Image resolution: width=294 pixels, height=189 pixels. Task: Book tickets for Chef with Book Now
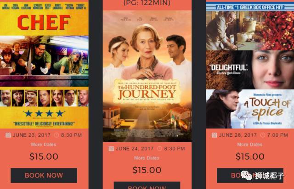(44, 175)
